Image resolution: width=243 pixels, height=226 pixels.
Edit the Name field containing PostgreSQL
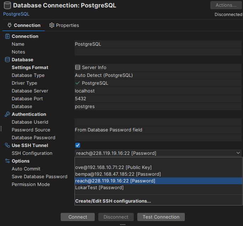coord(158,44)
